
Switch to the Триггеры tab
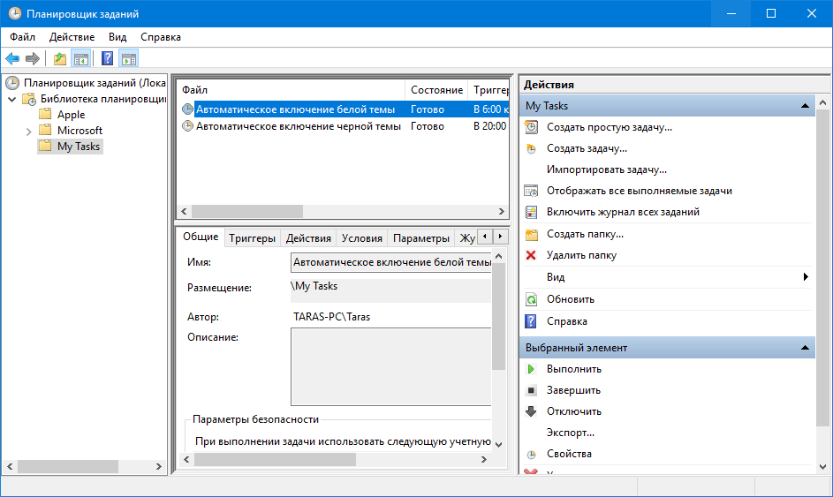253,238
